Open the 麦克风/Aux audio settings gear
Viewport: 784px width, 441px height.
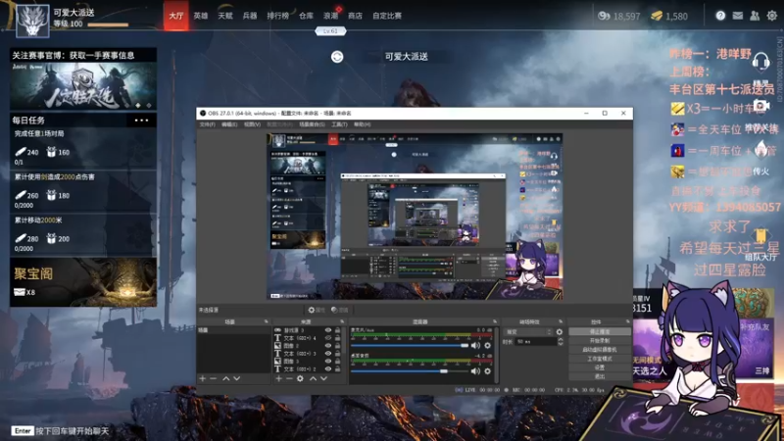point(487,345)
